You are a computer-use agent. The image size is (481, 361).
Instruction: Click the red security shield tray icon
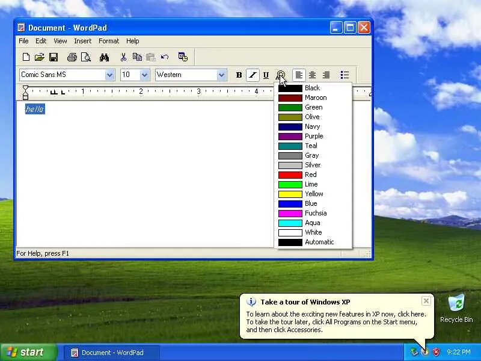click(436, 352)
